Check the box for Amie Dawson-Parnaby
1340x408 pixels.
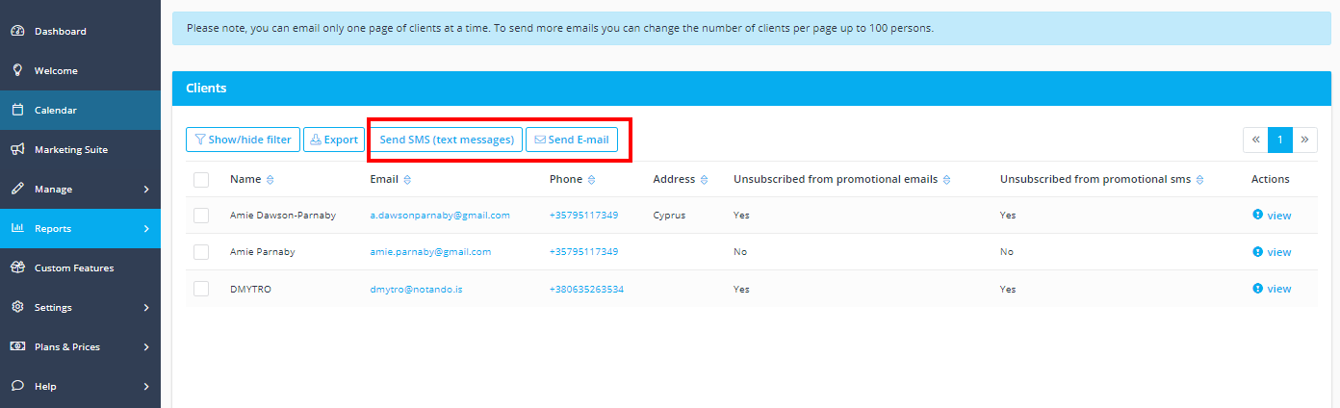(x=201, y=216)
